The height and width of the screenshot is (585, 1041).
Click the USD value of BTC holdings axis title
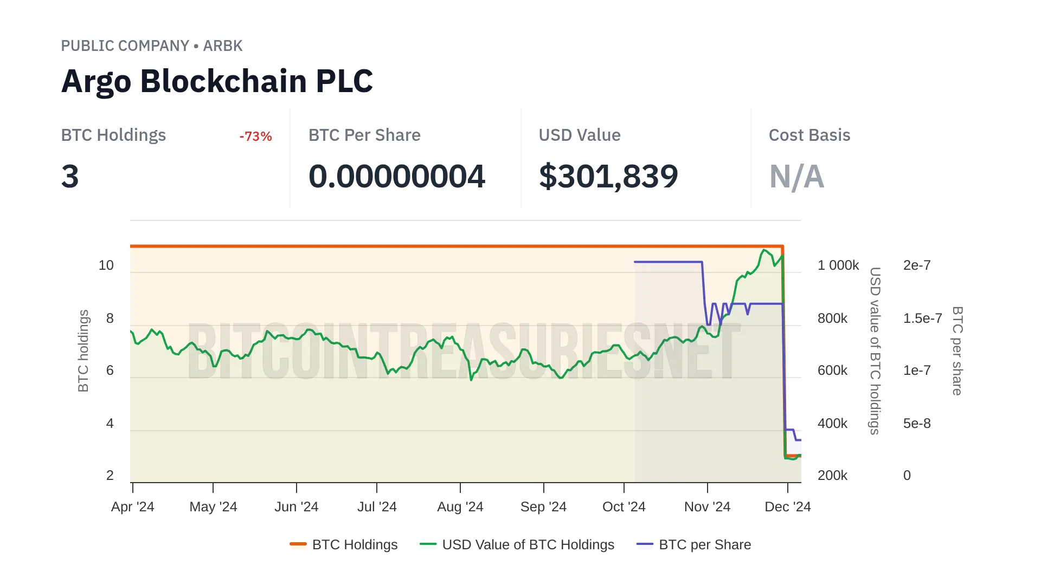pos(875,351)
